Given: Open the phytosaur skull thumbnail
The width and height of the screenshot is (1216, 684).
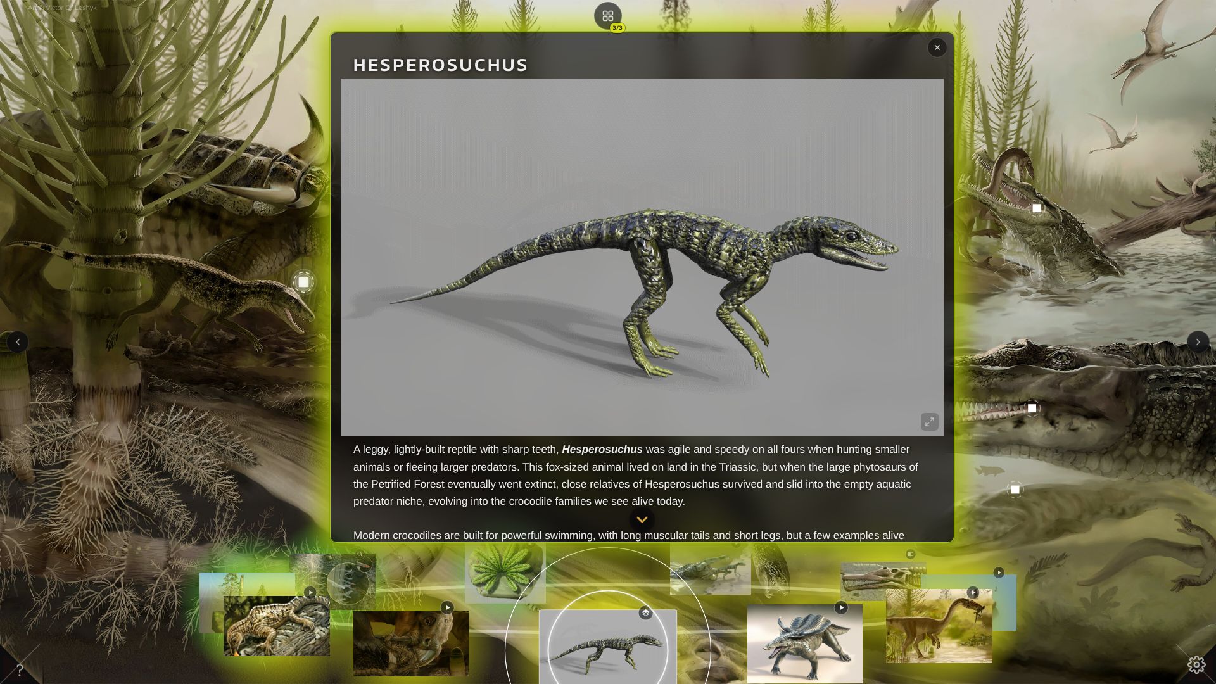Looking at the screenshot, I should coord(883,576).
